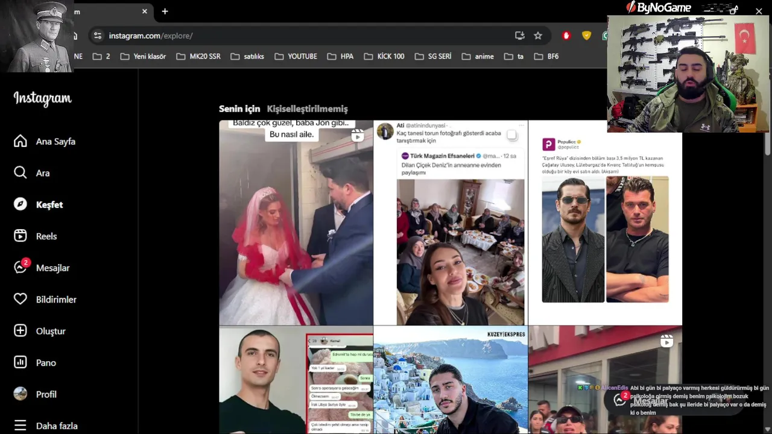Click the Ara label in sidebar
The image size is (772, 434).
43,173
